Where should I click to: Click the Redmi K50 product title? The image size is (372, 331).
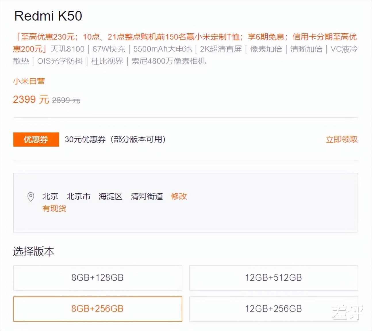[48, 16]
